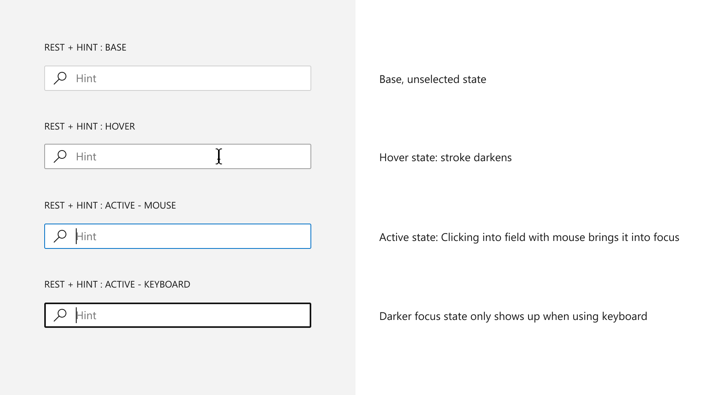This screenshot has height=395, width=711.
Task: Click the Base, unselected state description text
Action: tap(432, 79)
